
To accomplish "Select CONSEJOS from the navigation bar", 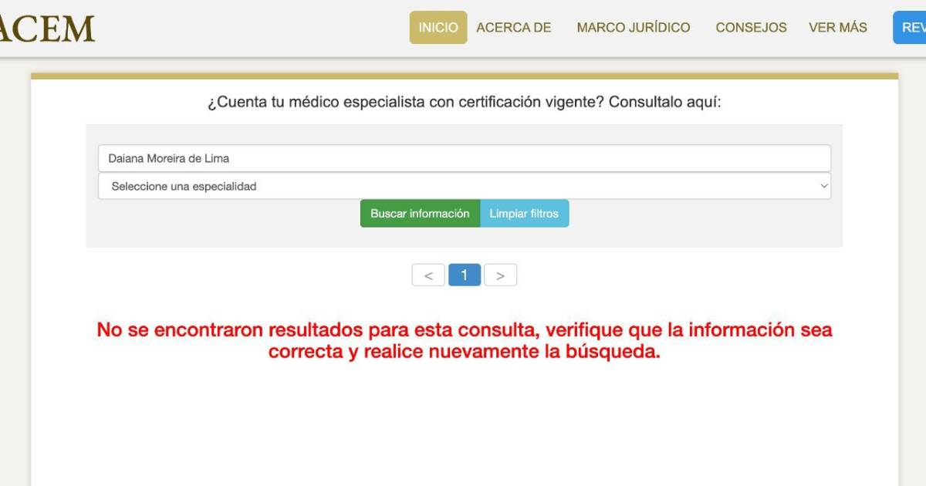I will coord(751,28).
